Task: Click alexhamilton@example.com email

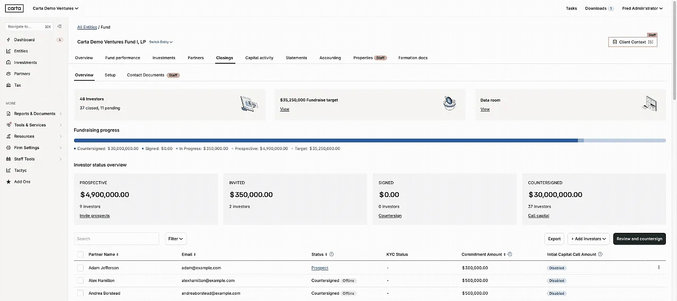Action: (x=208, y=280)
